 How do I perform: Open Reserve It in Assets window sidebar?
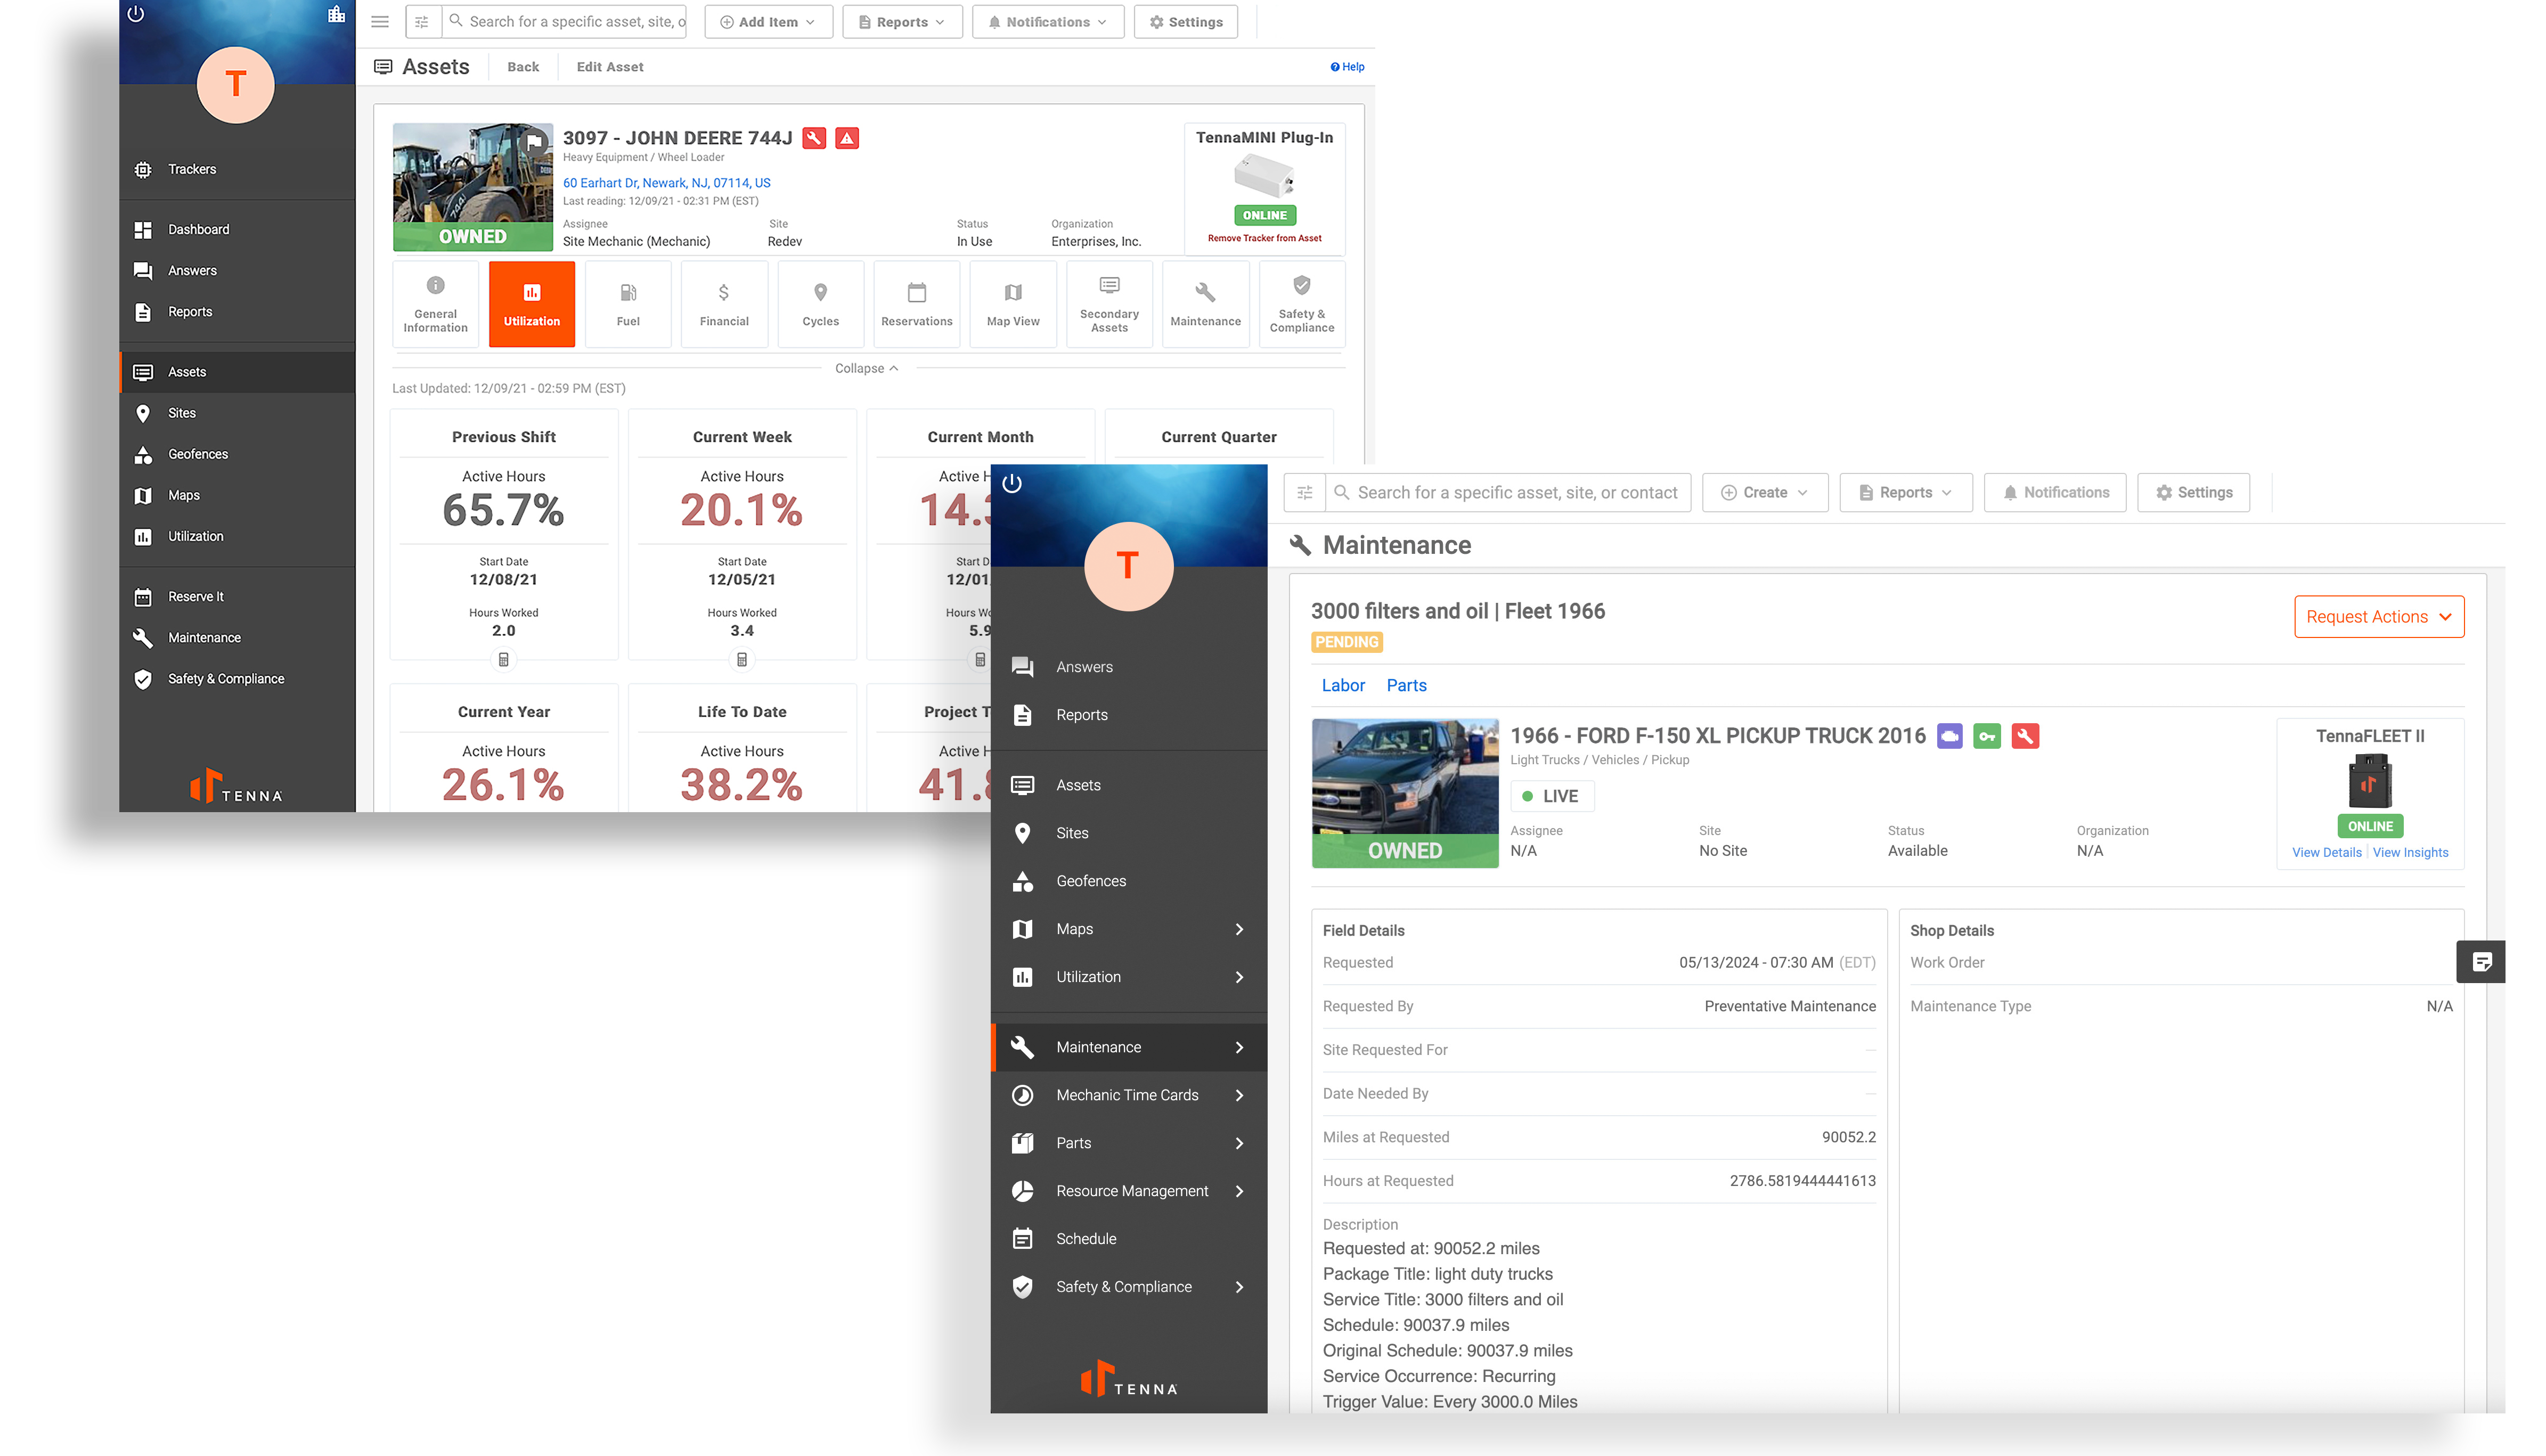tap(237, 596)
